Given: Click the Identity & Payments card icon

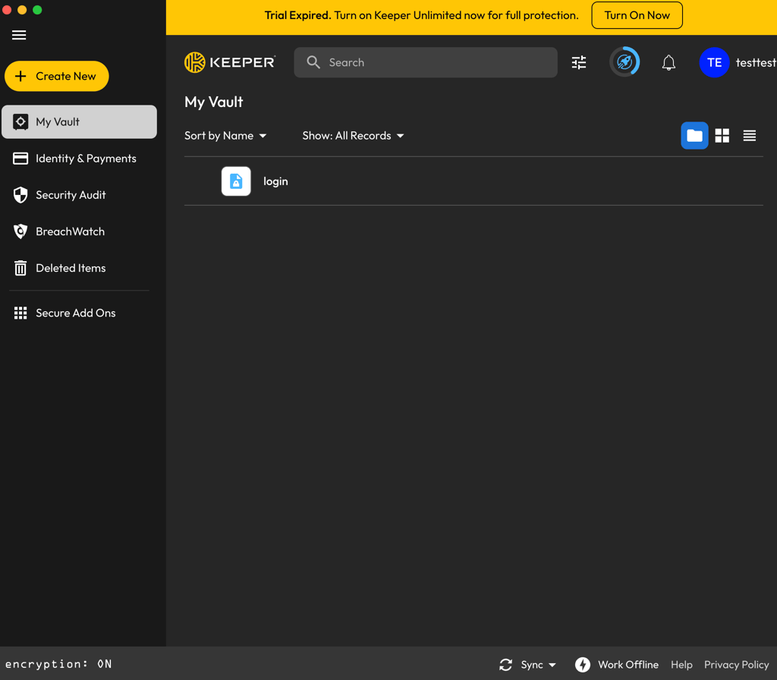Looking at the screenshot, I should (20, 159).
